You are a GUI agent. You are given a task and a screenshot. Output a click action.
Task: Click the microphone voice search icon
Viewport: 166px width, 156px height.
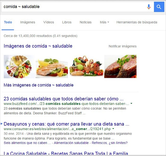(149, 7)
